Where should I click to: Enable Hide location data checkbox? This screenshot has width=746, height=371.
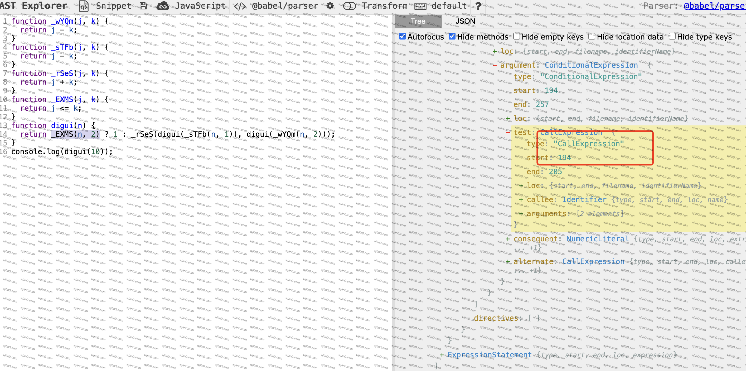pos(592,36)
